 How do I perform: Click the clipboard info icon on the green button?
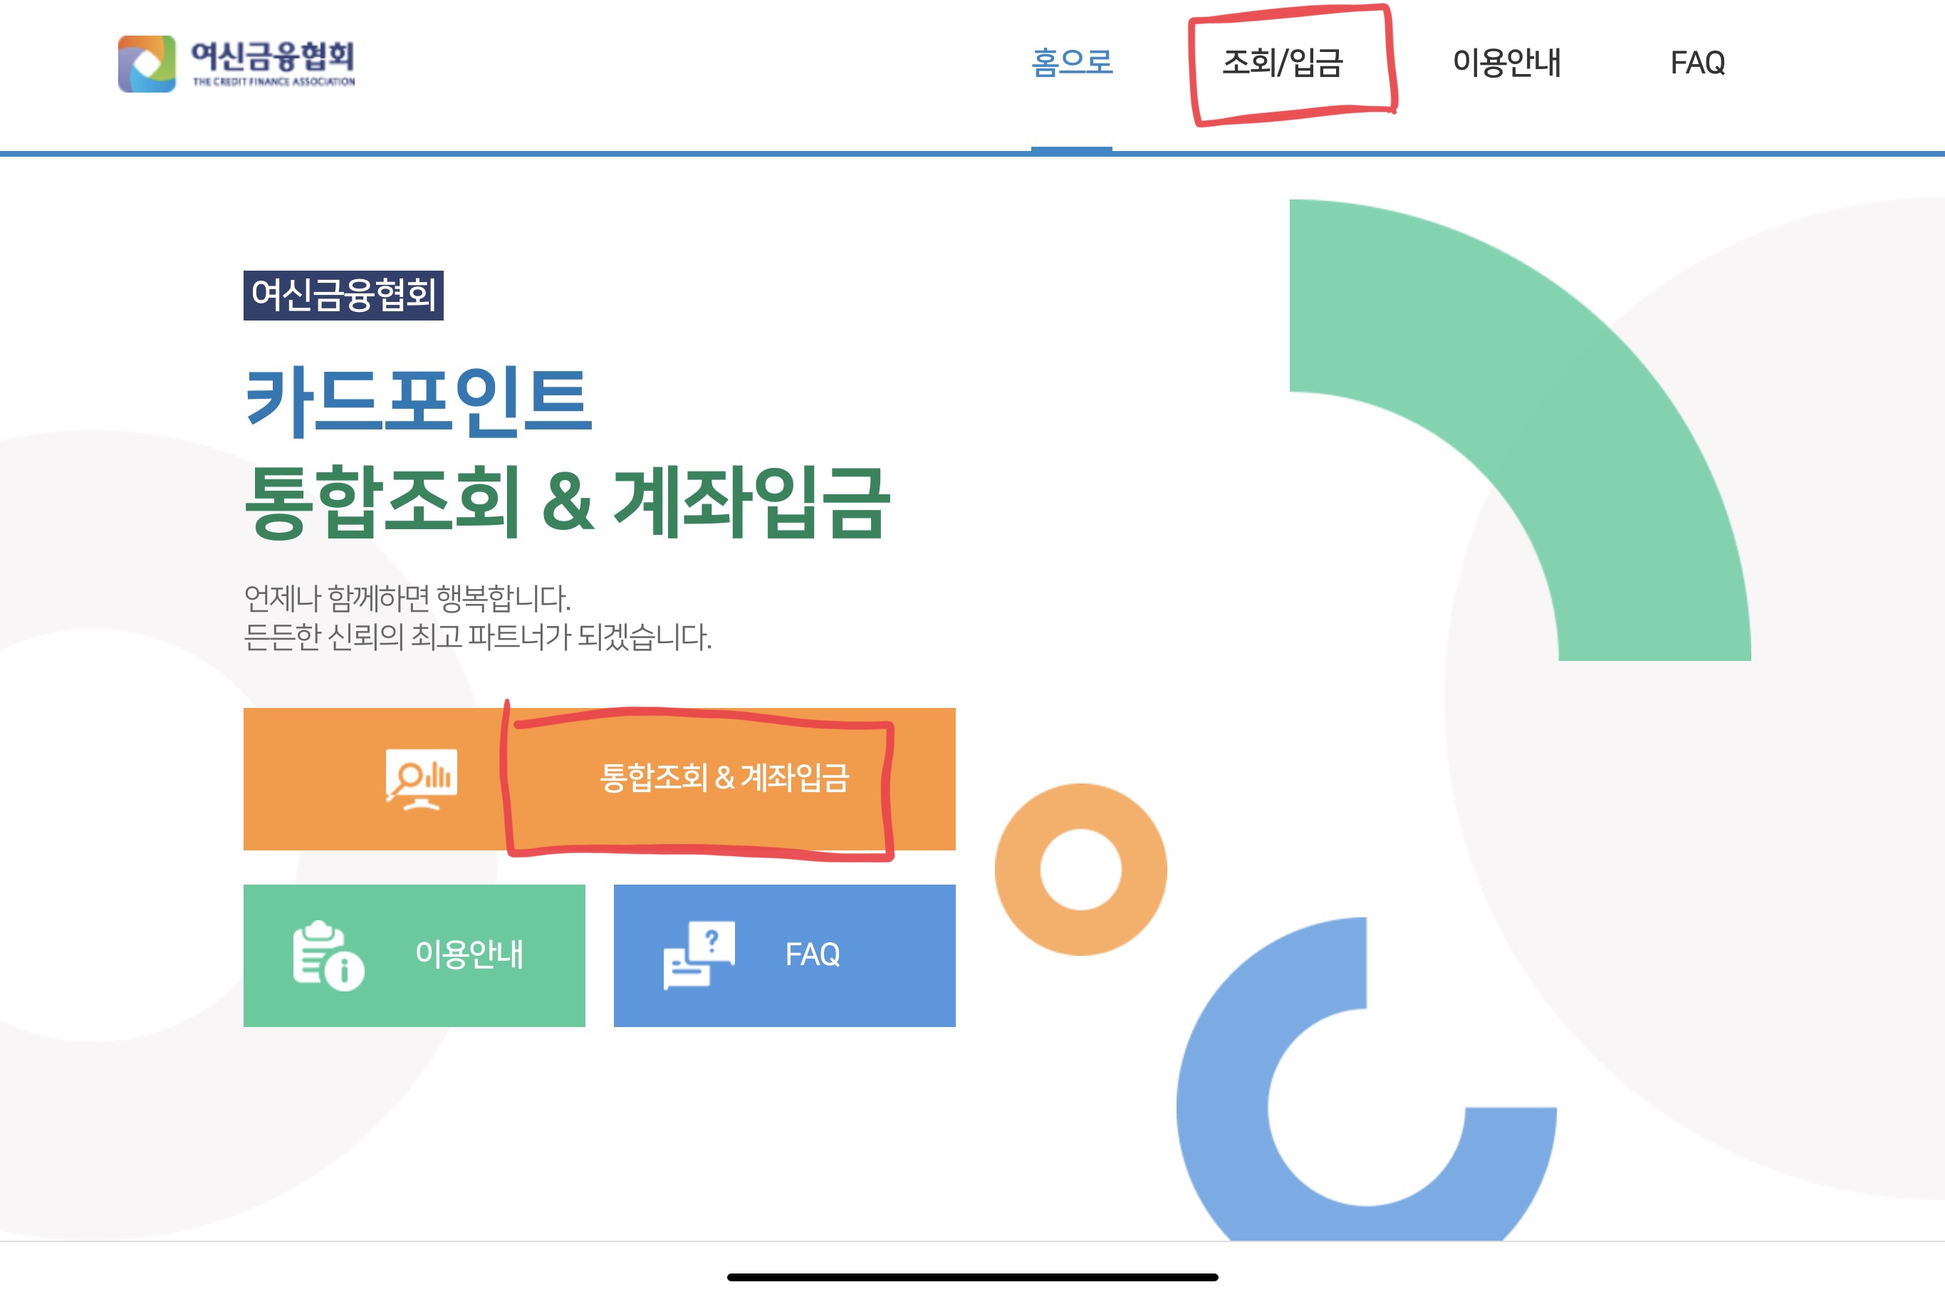pos(328,956)
